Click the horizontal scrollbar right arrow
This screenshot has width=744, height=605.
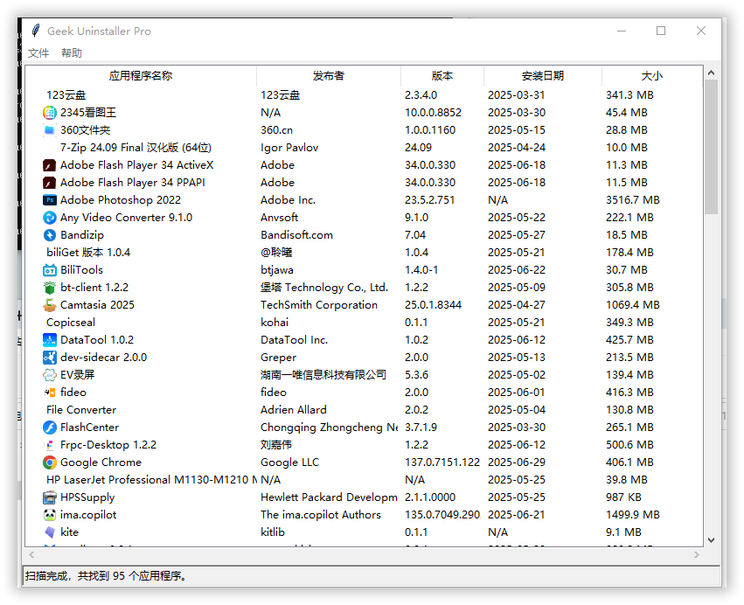697,554
